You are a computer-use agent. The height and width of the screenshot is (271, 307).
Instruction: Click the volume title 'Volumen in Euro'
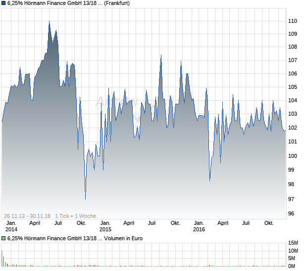tap(123, 238)
